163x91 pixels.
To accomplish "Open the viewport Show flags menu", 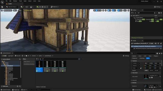I will point(20,10).
